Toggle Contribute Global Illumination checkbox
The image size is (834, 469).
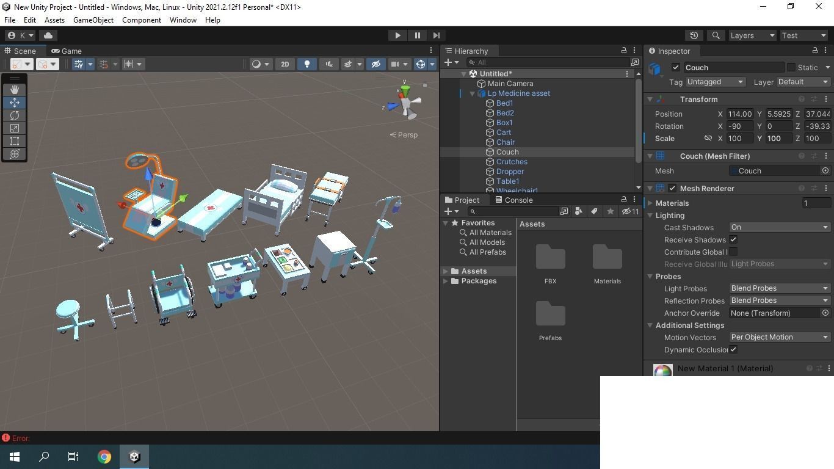[x=733, y=252]
